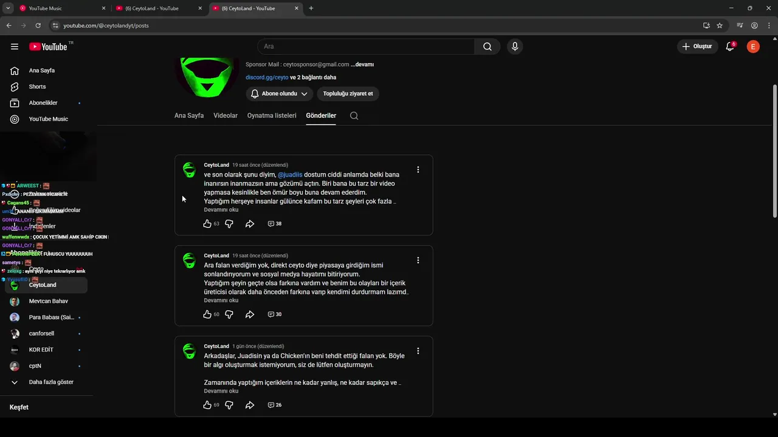Open the discord.gg/ceyto link
778x437 pixels.
(x=267, y=78)
